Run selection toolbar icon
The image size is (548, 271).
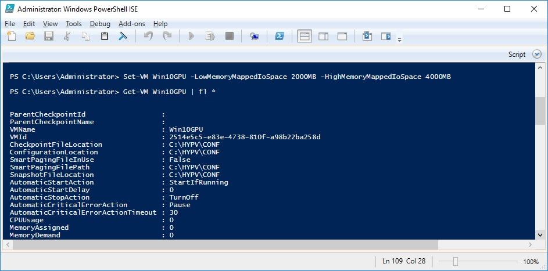point(210,36)
